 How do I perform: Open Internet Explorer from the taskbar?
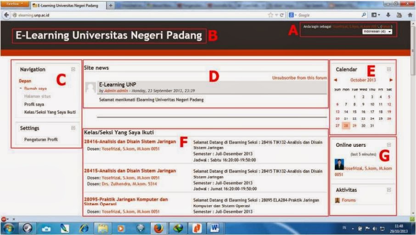click(x=84, y=228)
